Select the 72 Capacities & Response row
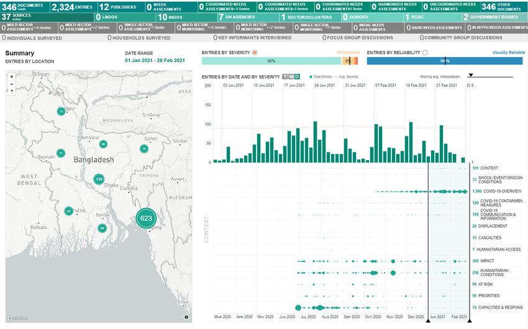The width and height of the screenshot is (528, 329). click(x=498, y=307)
